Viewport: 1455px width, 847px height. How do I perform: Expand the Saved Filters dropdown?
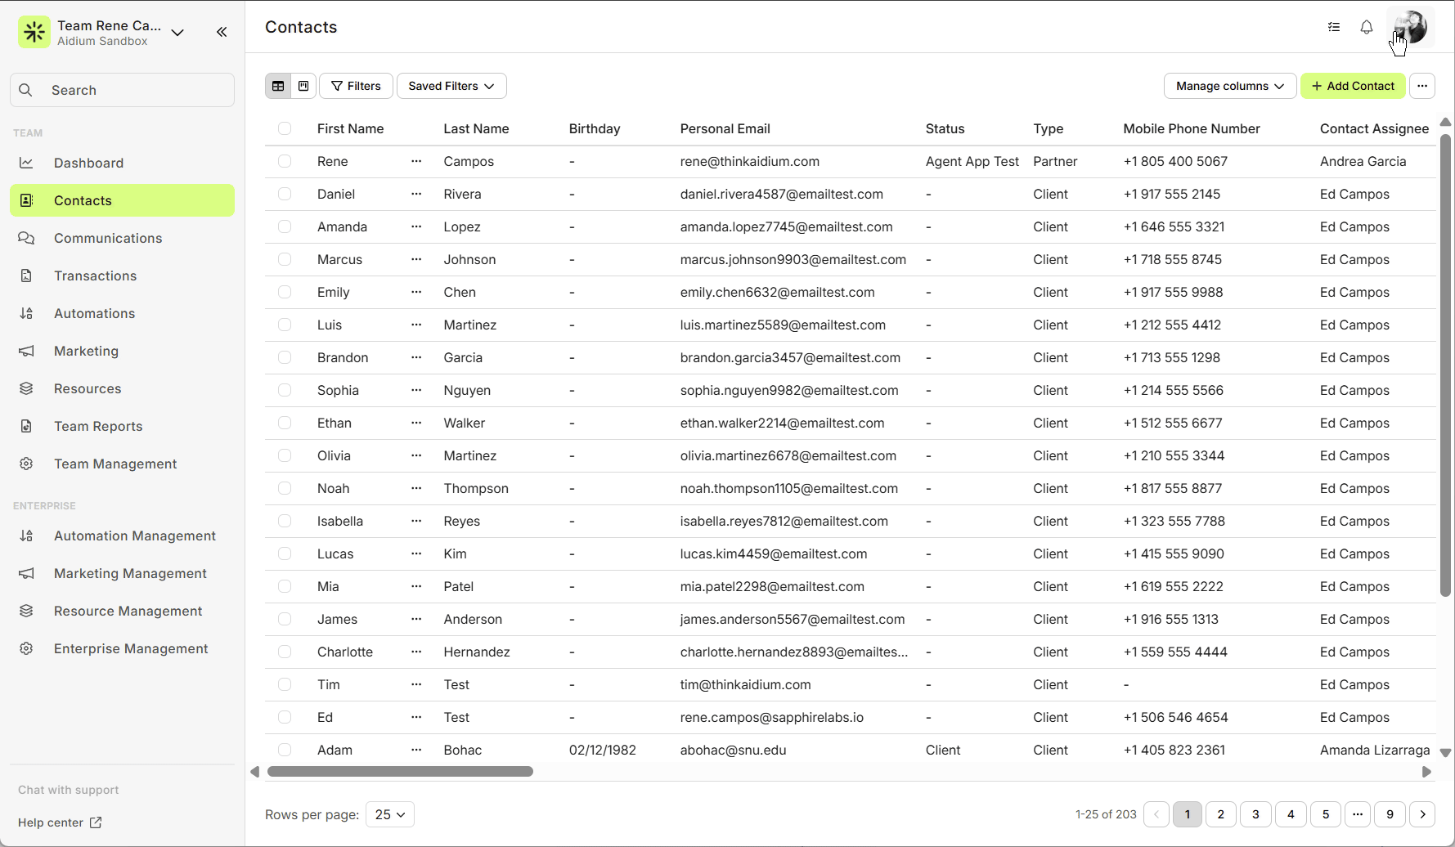(x=451, y=86)
